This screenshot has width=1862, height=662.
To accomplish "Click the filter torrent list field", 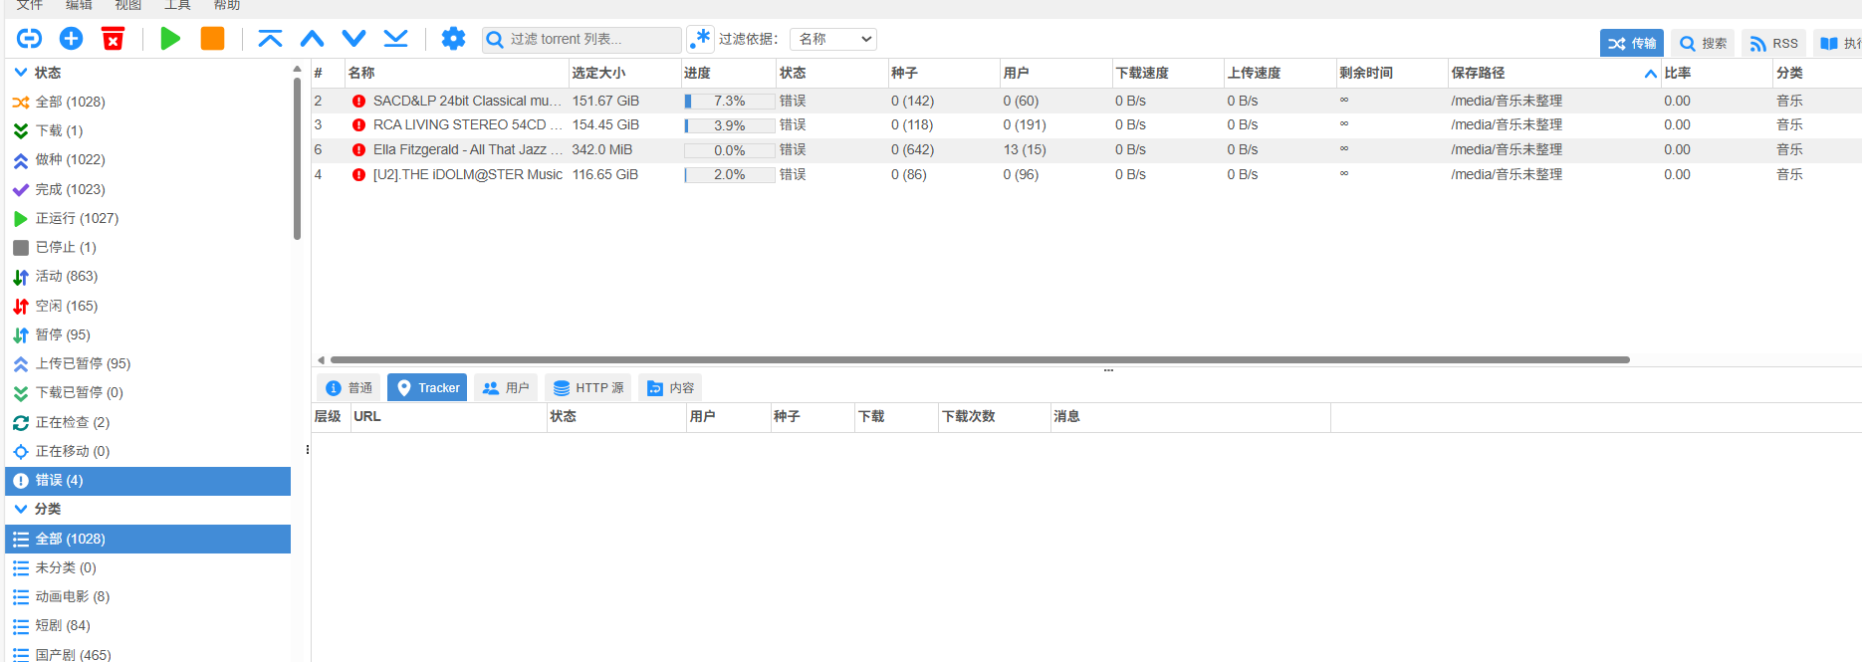I will click(582, 40).
